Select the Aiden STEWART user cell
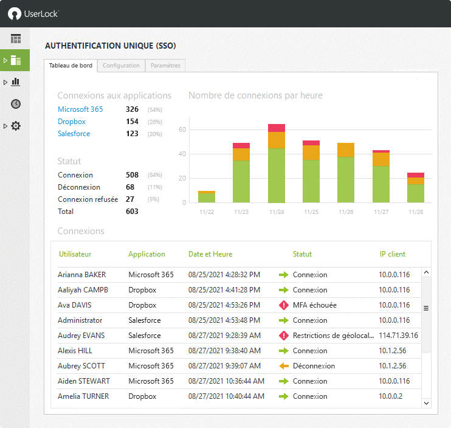 [x=84, y=381]
